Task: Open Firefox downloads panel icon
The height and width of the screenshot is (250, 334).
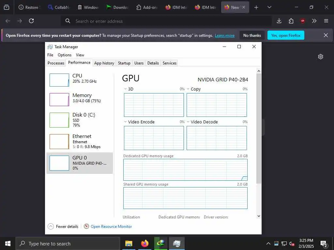Action: pyautogui.click(x=279, y=21)
